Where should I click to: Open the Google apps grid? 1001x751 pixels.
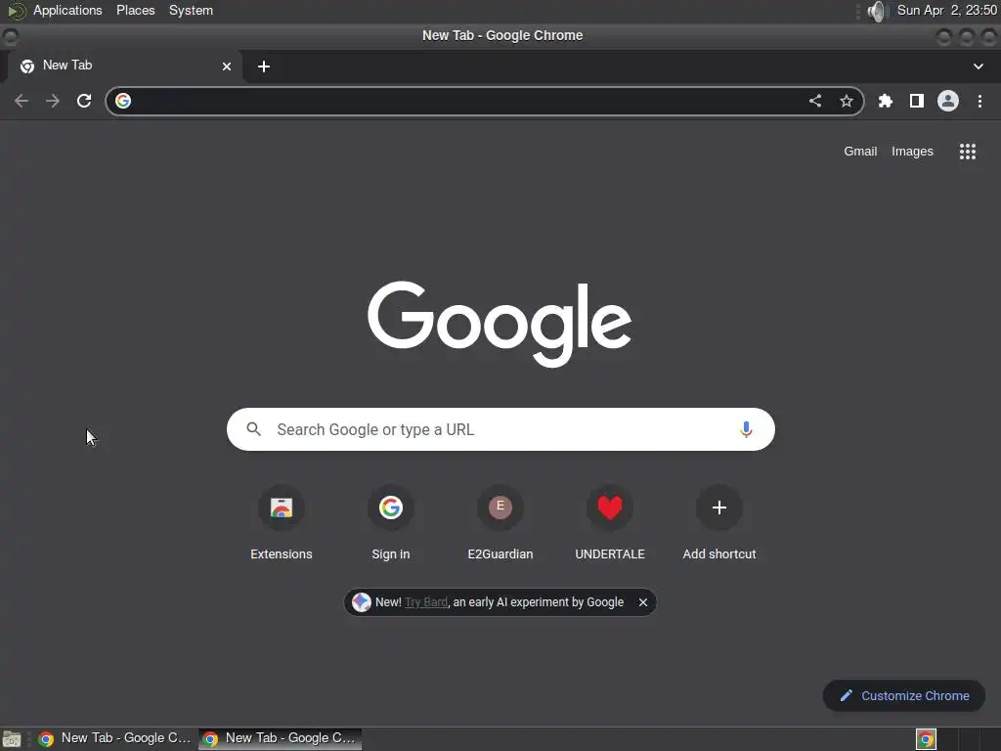(x=968, y=152)
